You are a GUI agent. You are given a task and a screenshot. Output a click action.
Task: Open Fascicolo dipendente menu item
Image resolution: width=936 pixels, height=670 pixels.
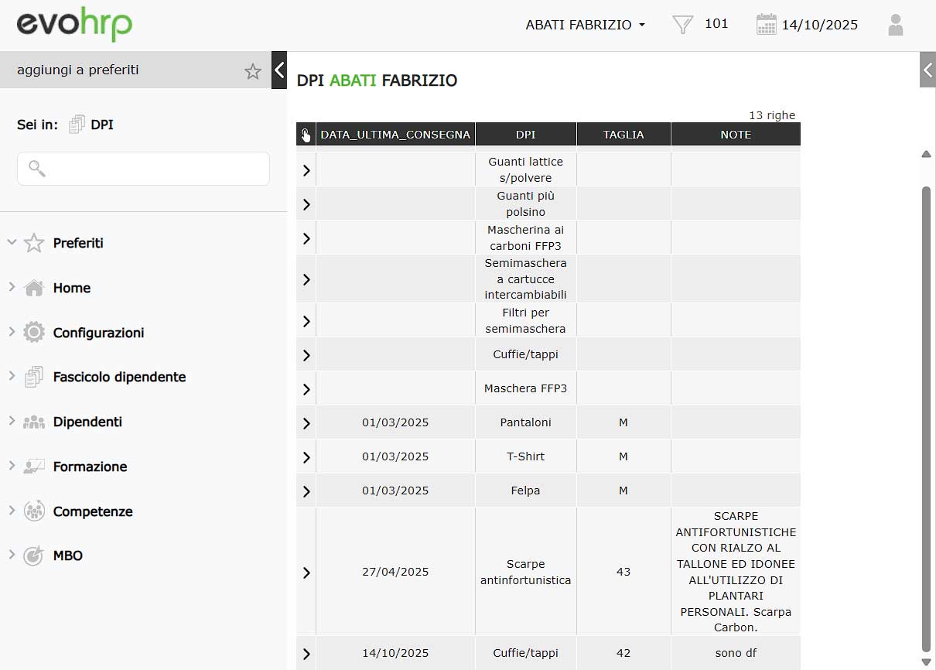click(119, 377)
